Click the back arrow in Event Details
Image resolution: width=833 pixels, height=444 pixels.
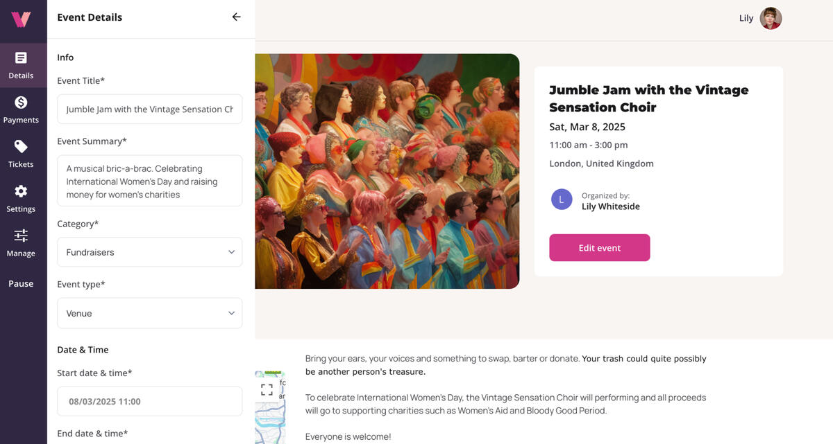pyautogui.click(x=236, y=17)
